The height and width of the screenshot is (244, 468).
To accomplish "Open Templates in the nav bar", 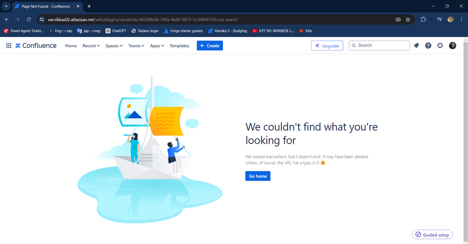I will (x=179, y=46).
